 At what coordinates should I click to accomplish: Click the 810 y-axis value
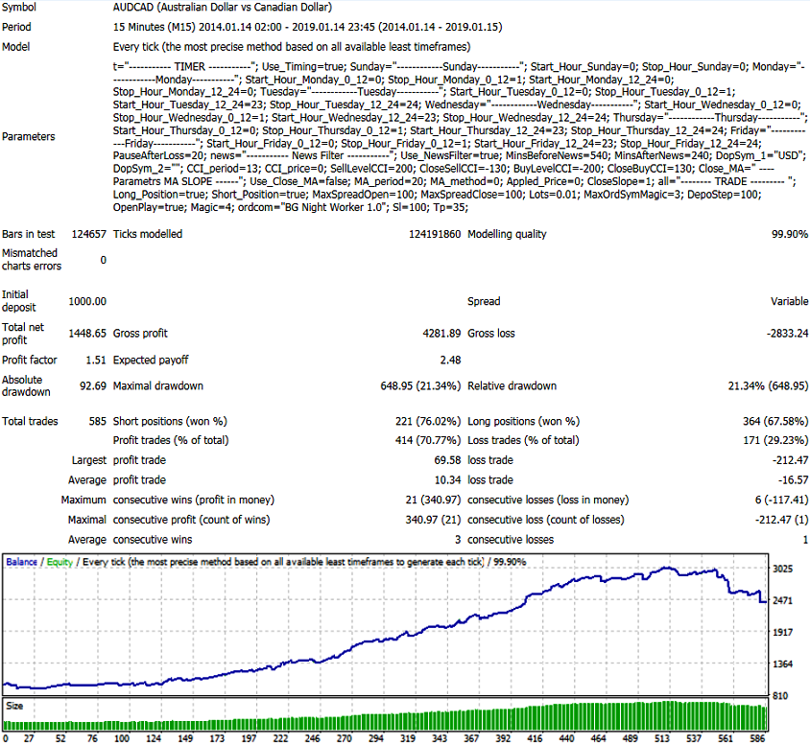click(780, 696)
